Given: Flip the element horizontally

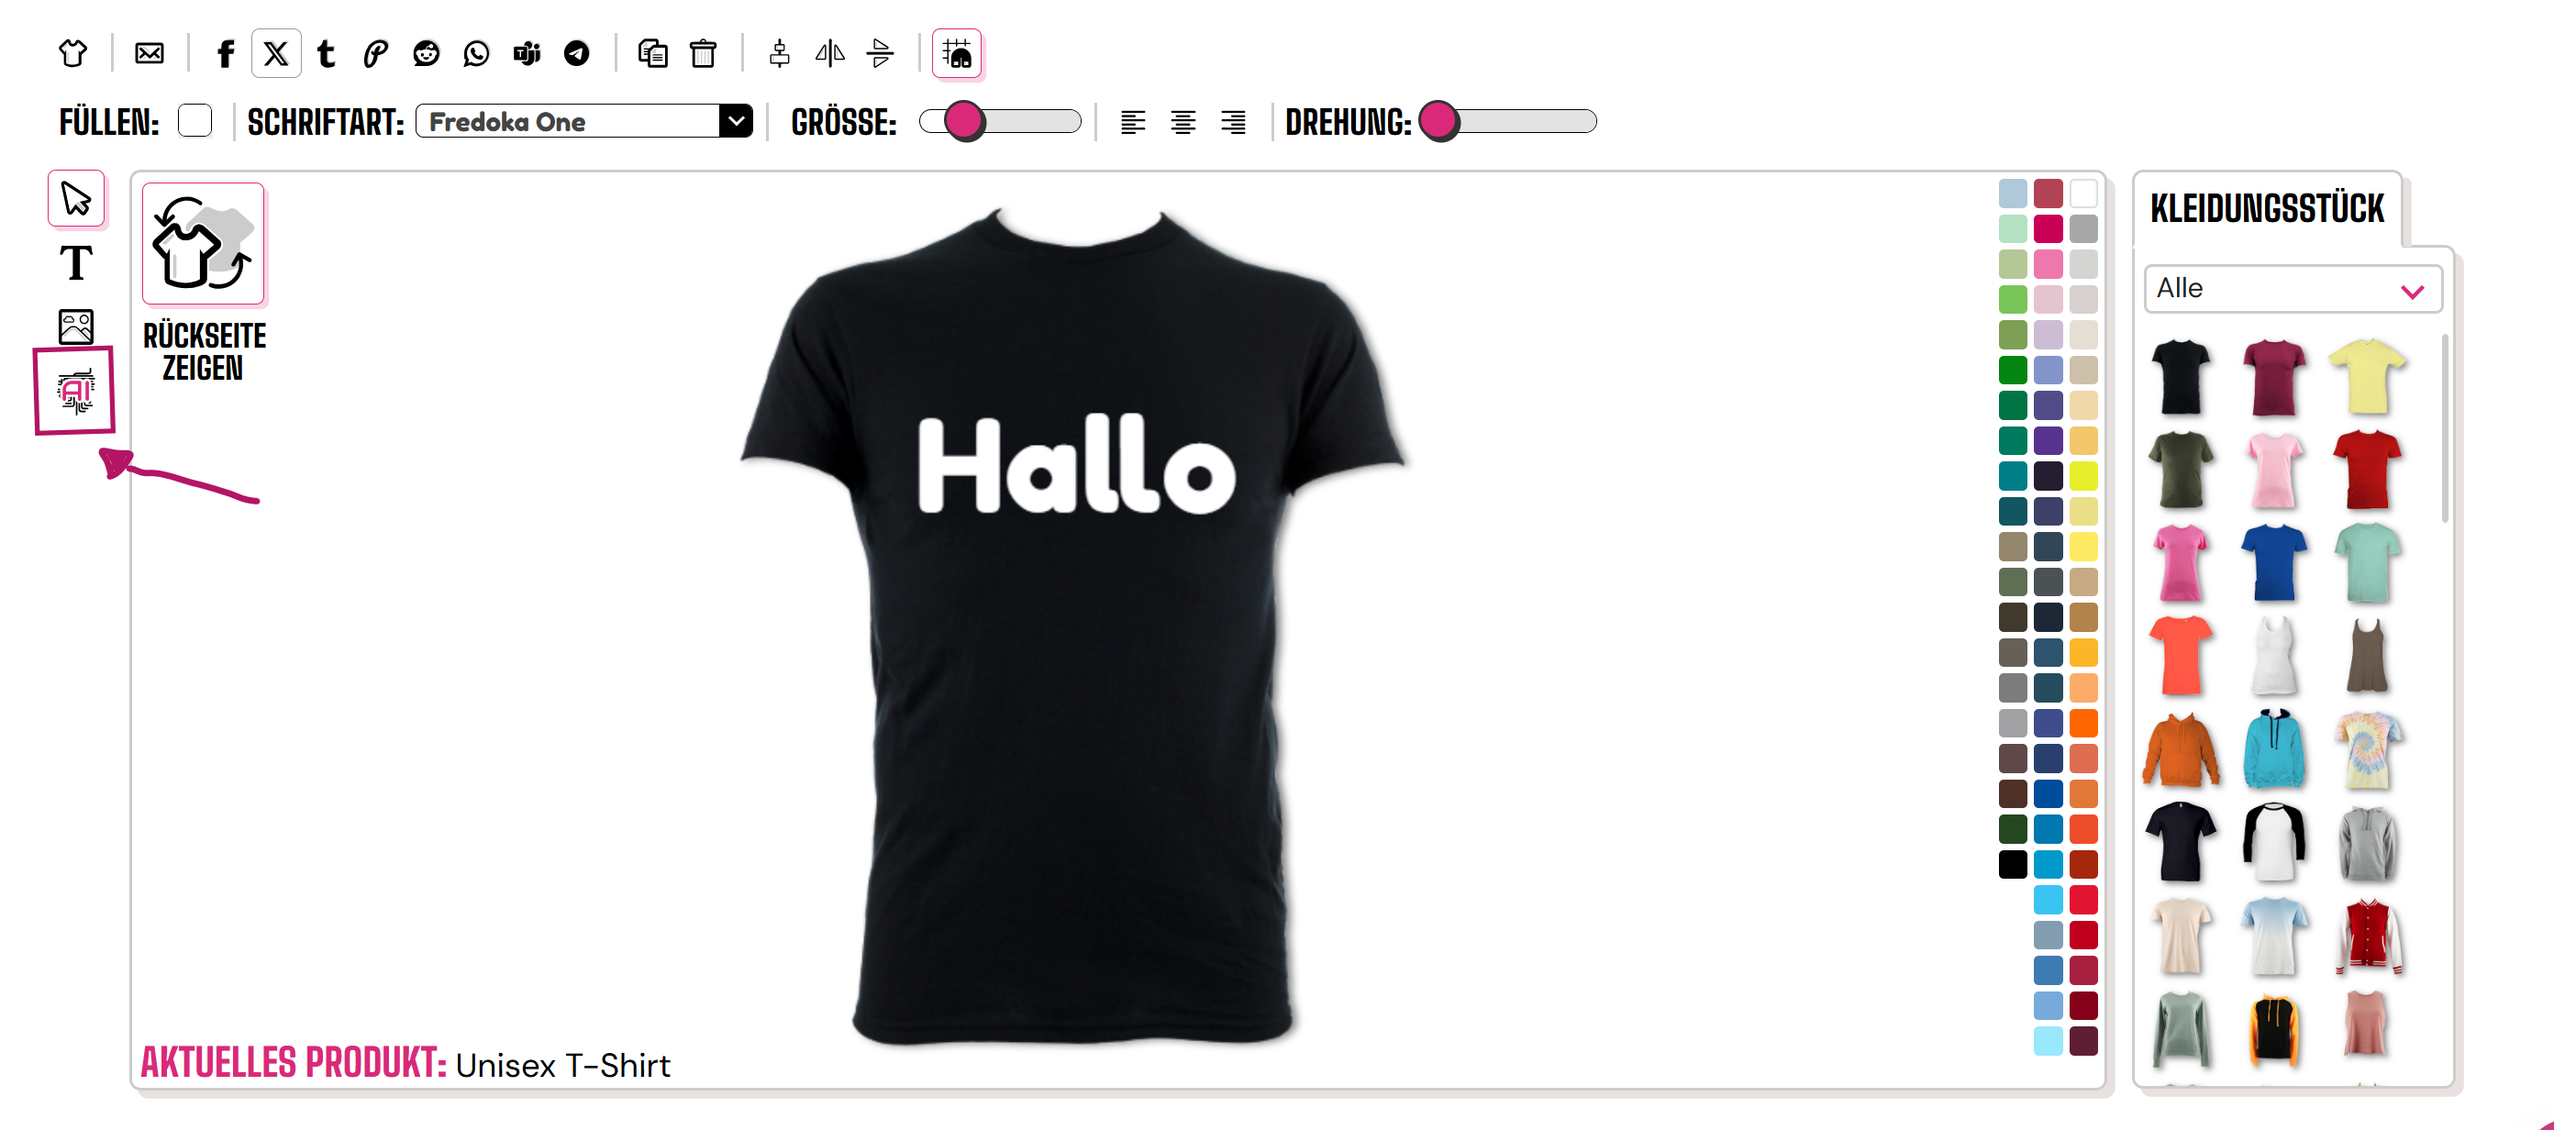Looking at the screenshot, I should (830, 53).
